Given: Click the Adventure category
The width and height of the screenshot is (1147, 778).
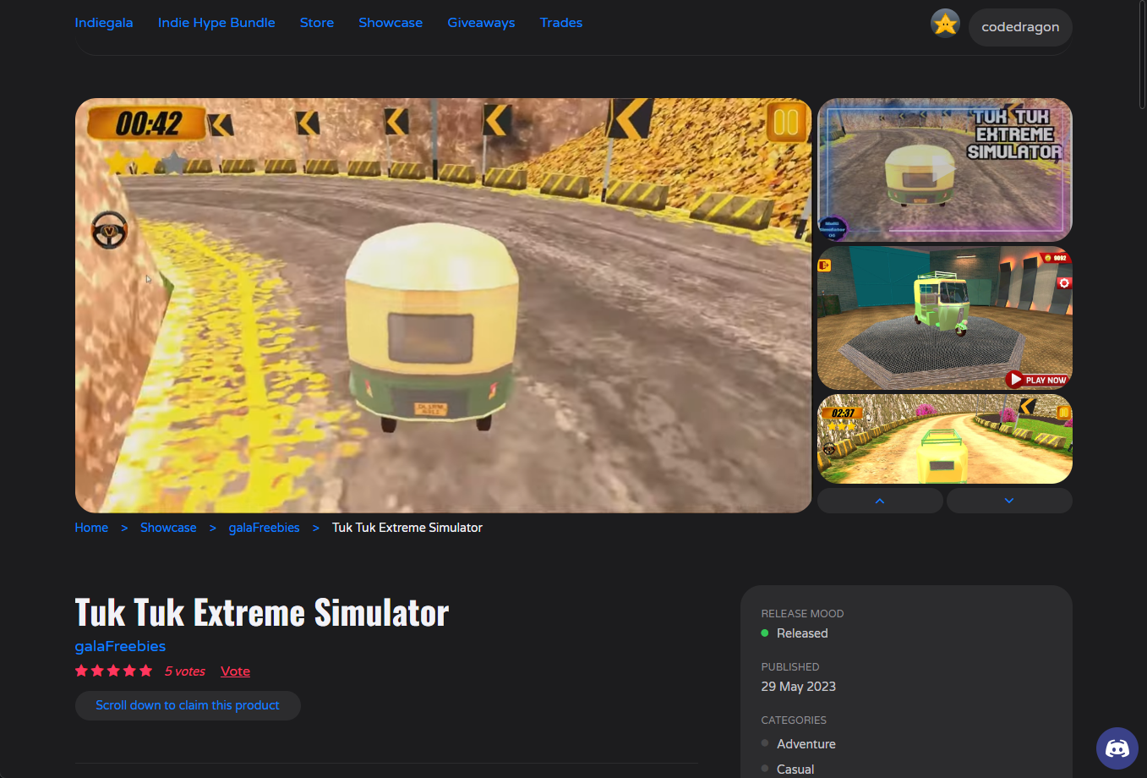Looking at the screenshot, I should click(x=806, y=744).
